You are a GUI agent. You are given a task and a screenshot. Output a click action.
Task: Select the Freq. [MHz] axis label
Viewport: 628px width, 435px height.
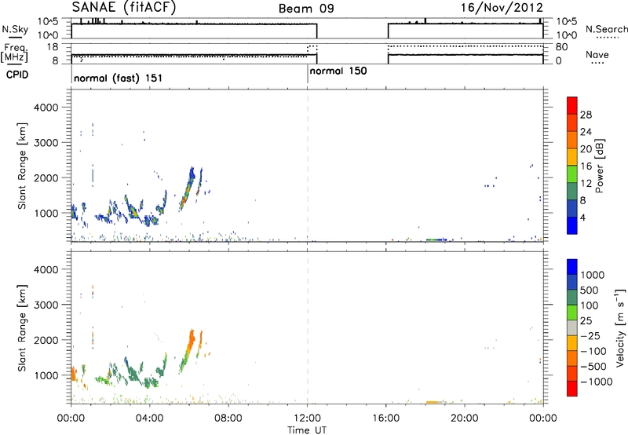[x=14, y=53]
